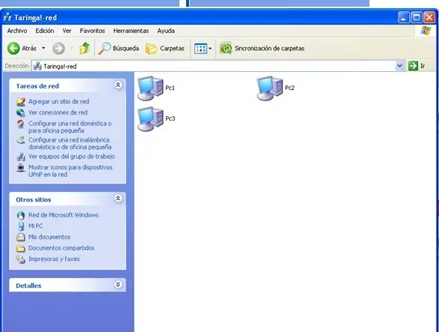Click Ver conexiones de red link

[x=58, y=112]
